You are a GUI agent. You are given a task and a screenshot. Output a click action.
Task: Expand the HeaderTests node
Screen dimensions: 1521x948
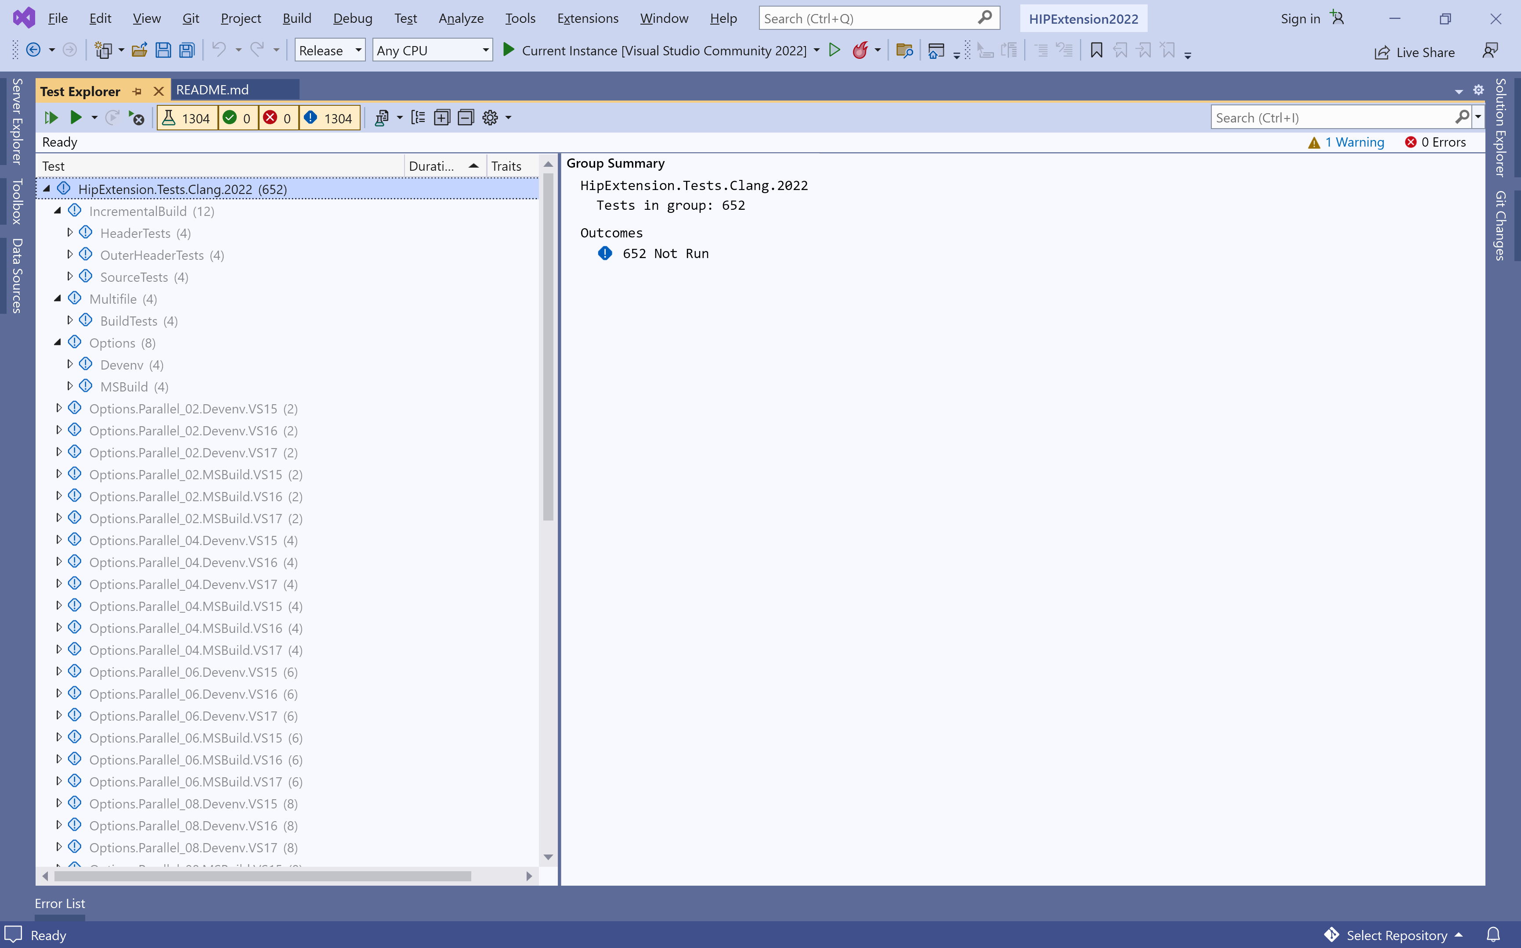(x=70, y=233)
